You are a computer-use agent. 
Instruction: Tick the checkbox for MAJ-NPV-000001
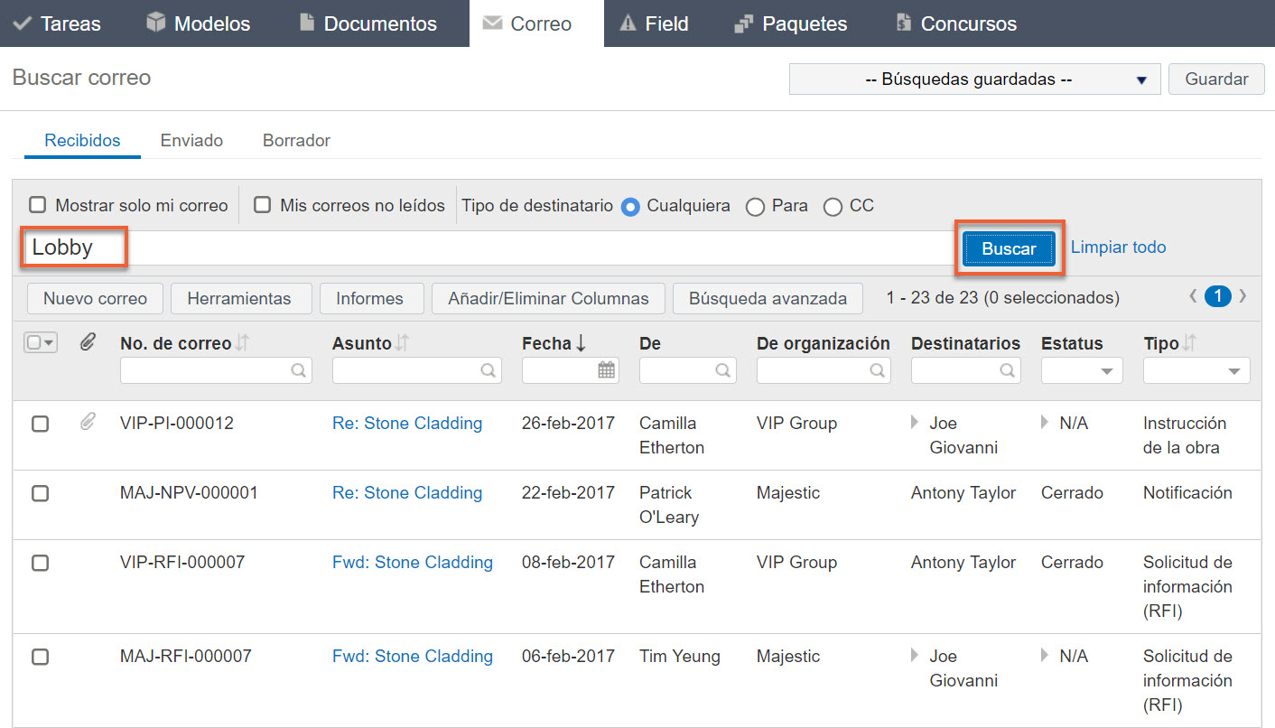[40, 493]
